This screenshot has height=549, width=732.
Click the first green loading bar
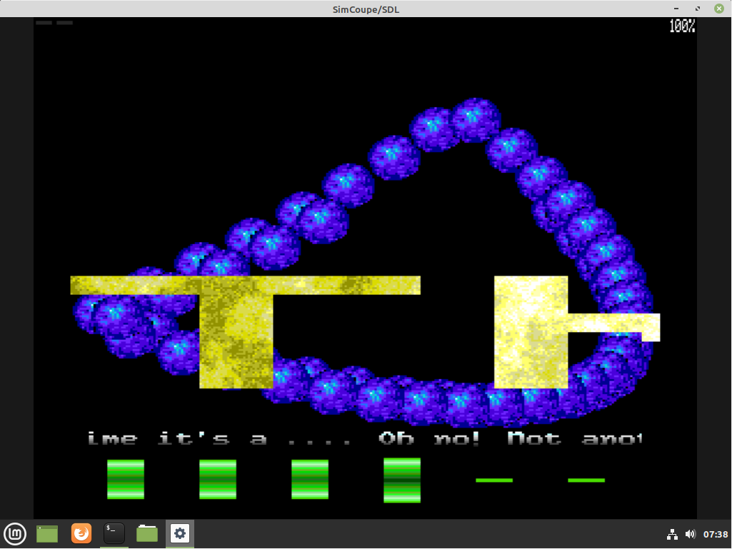coord(125,480)
